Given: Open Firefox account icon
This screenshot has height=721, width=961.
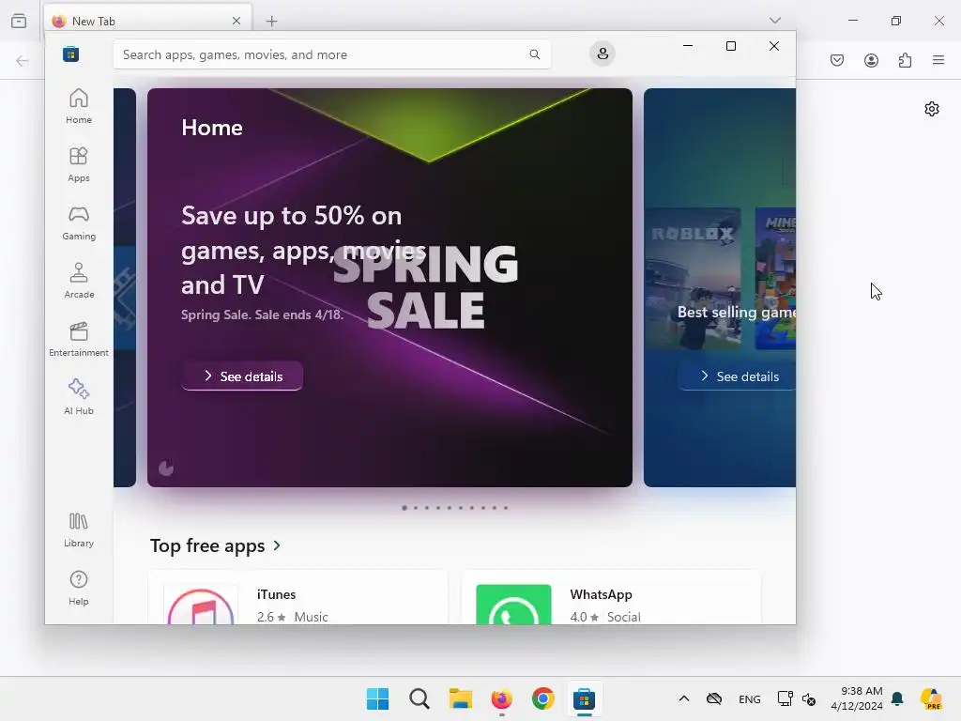Looking at the screenshot, I should (871, 60).
